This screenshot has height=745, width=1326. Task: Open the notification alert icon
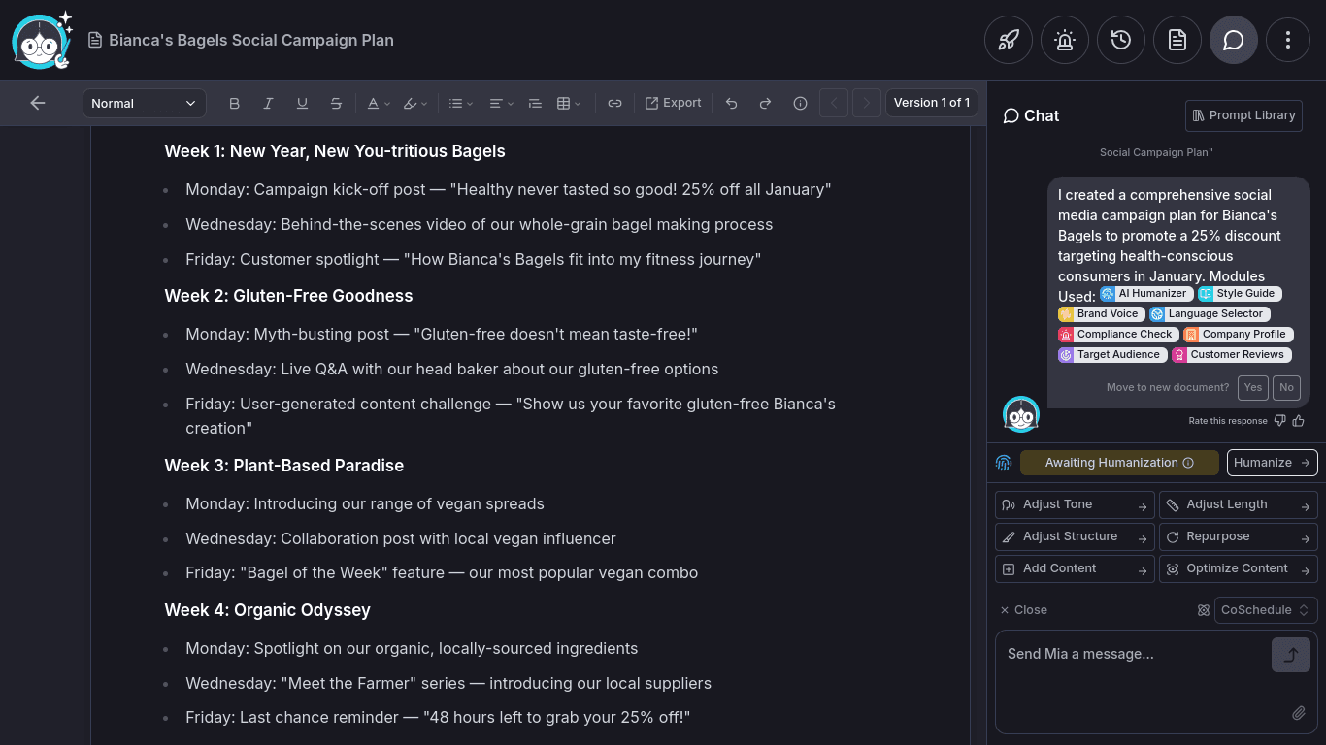pyautogui.click(x=1064, y=40)
